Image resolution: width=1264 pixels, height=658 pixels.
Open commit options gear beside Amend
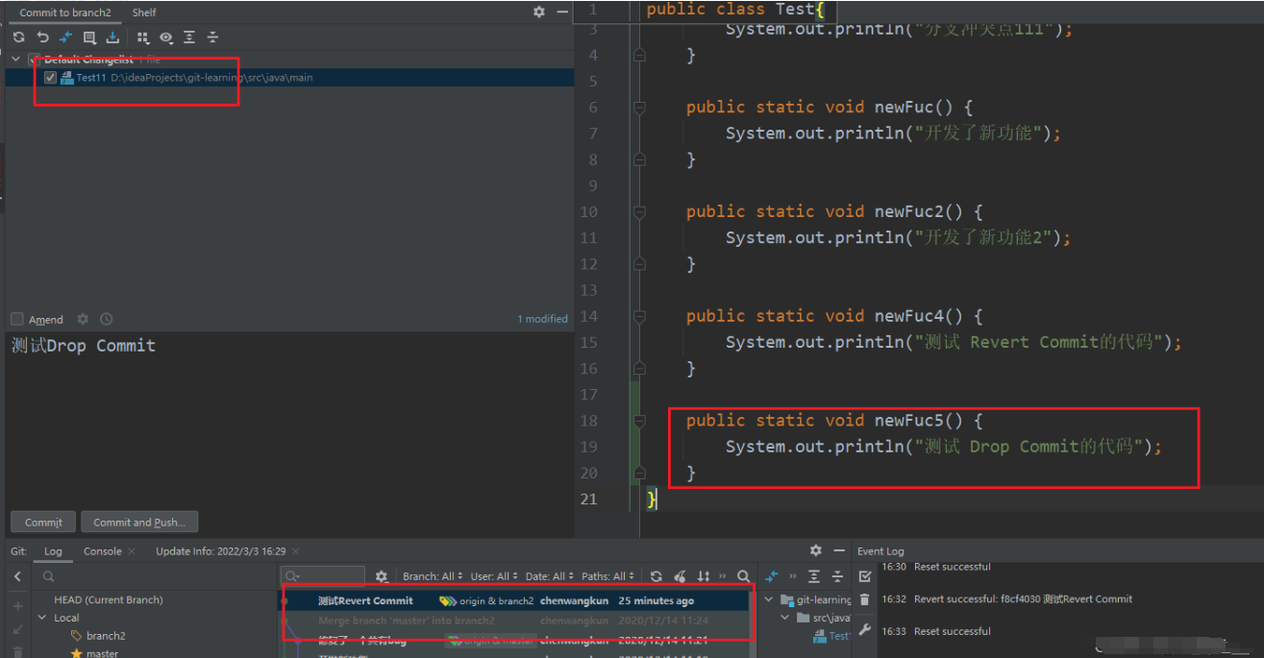click(83, 319)
